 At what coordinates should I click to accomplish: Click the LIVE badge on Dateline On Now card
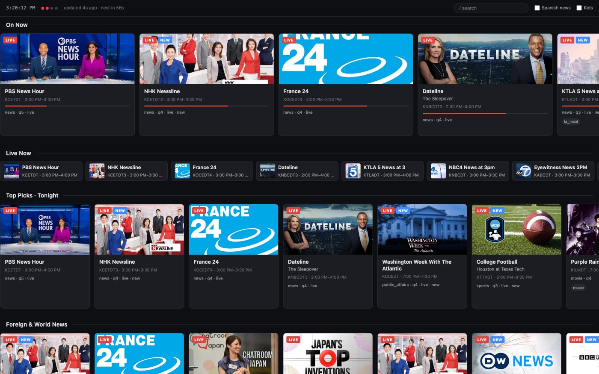[428, 40]
